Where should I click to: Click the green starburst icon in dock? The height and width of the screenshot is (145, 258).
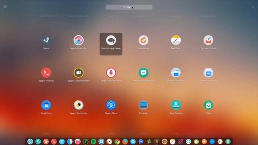tap(149, 141)
